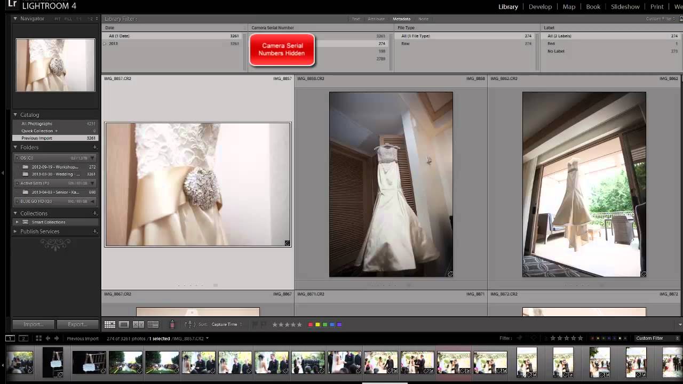Open Custom Filter preset dropdown at top
This screenshot has width=683, height=384.
tap(661, 19)
